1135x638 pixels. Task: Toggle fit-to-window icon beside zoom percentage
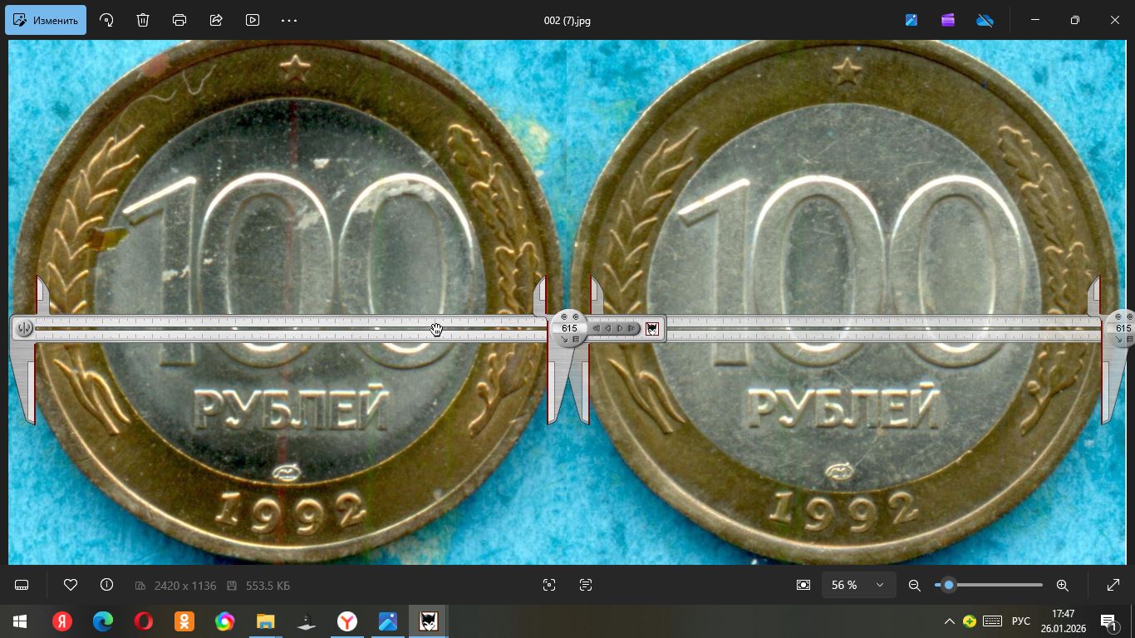[803, 585]
